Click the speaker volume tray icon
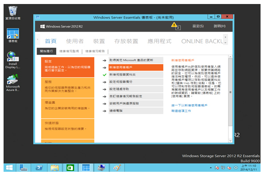 229,168
